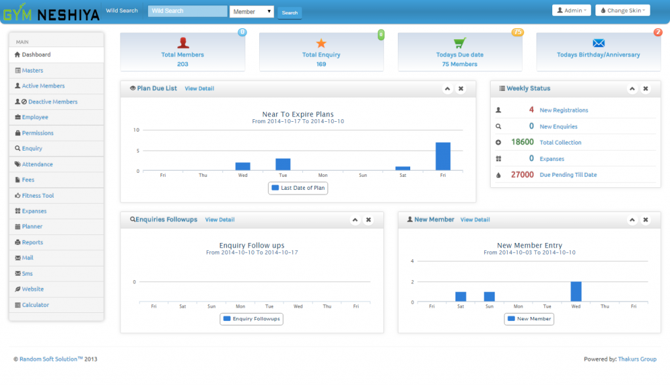The image size is (670, 385).
Task: Open Enquiry in the sidebar
Action: point(56,149)
